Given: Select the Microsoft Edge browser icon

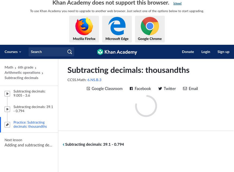Looking at the screenshot, I should click(117, 27).
